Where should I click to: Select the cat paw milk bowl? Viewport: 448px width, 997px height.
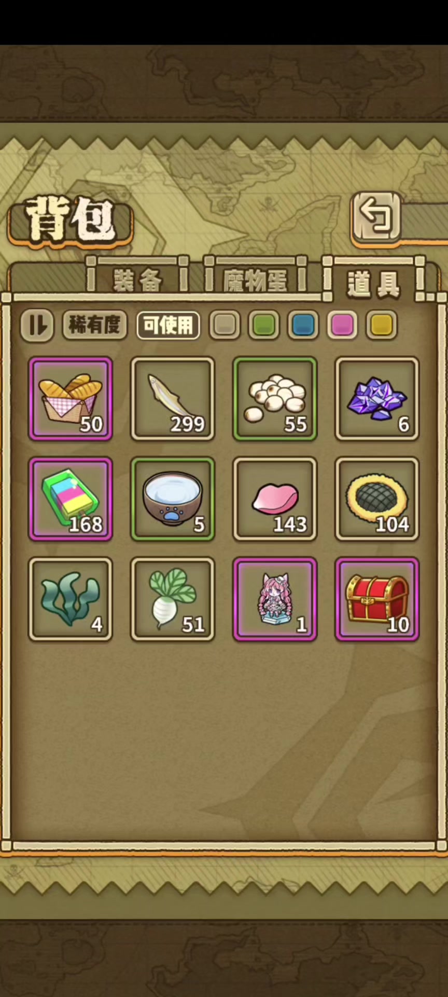tap(173, 499)
